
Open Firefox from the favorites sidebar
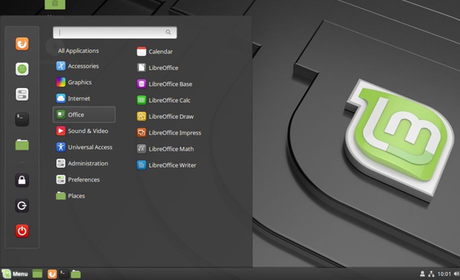point(22,44)
